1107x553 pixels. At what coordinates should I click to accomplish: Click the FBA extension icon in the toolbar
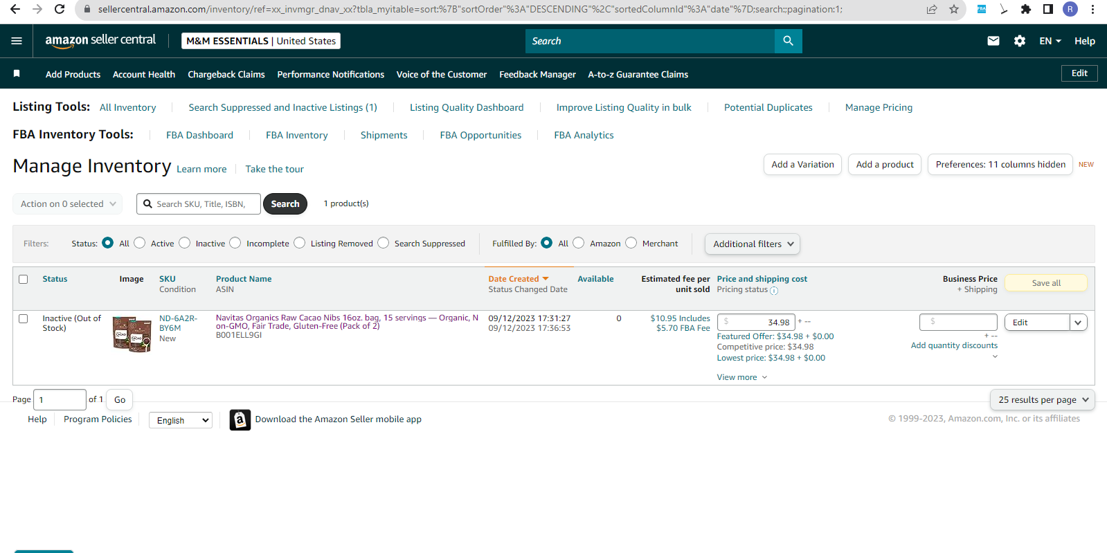[982, 9]
